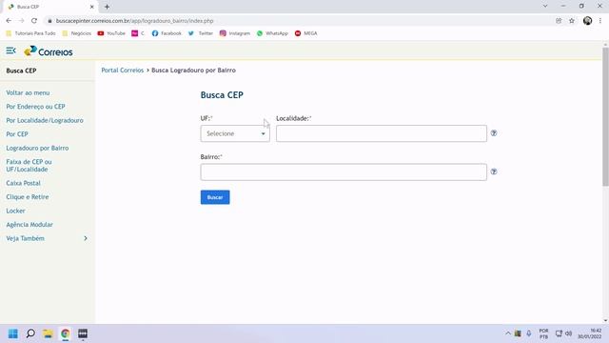Screen dimensions: 609x343
Task: Go forward using browser forward arrow
Action: click(x=21, y=21)
